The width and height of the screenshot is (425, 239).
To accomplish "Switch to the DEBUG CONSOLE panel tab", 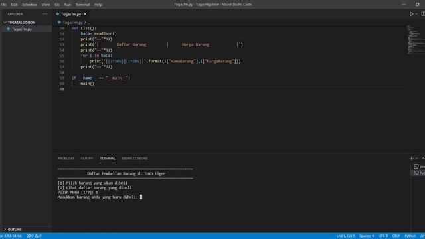I will coord(134,158).
